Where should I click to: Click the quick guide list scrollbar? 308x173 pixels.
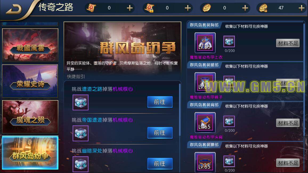180,110
